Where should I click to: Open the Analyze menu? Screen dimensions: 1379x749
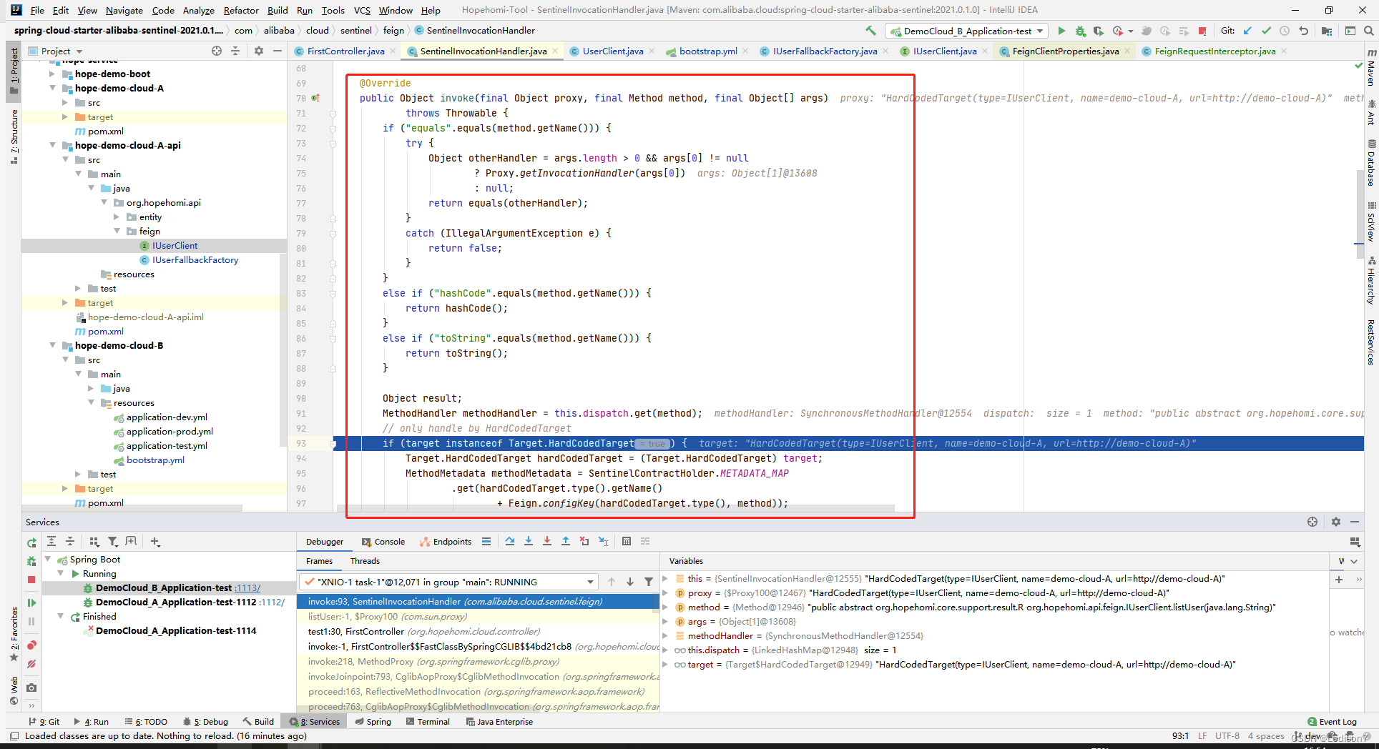pyautogui.click(x=198, y=10)
